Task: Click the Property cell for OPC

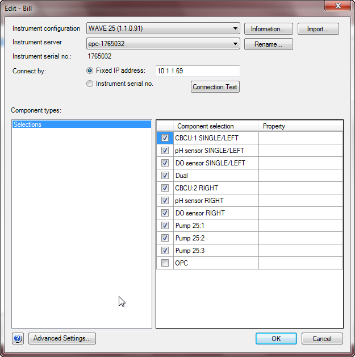Action: point(300,263)
